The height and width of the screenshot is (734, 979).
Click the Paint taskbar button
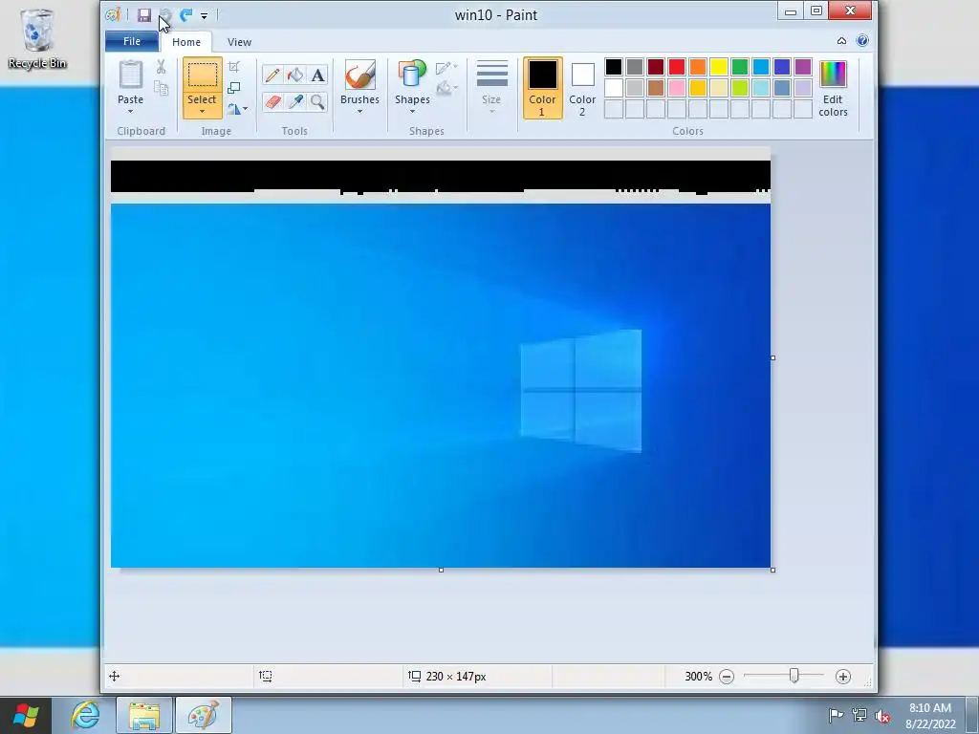204,715
